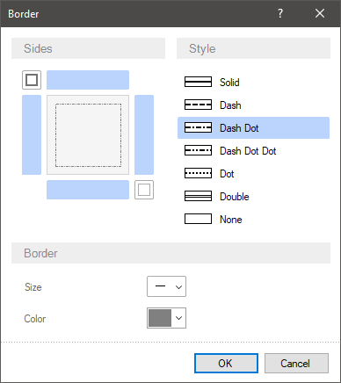The height and width of the screenshot is (383, 341).
Task: Click the gray color swatch
Action: click(x=160, y=318)
